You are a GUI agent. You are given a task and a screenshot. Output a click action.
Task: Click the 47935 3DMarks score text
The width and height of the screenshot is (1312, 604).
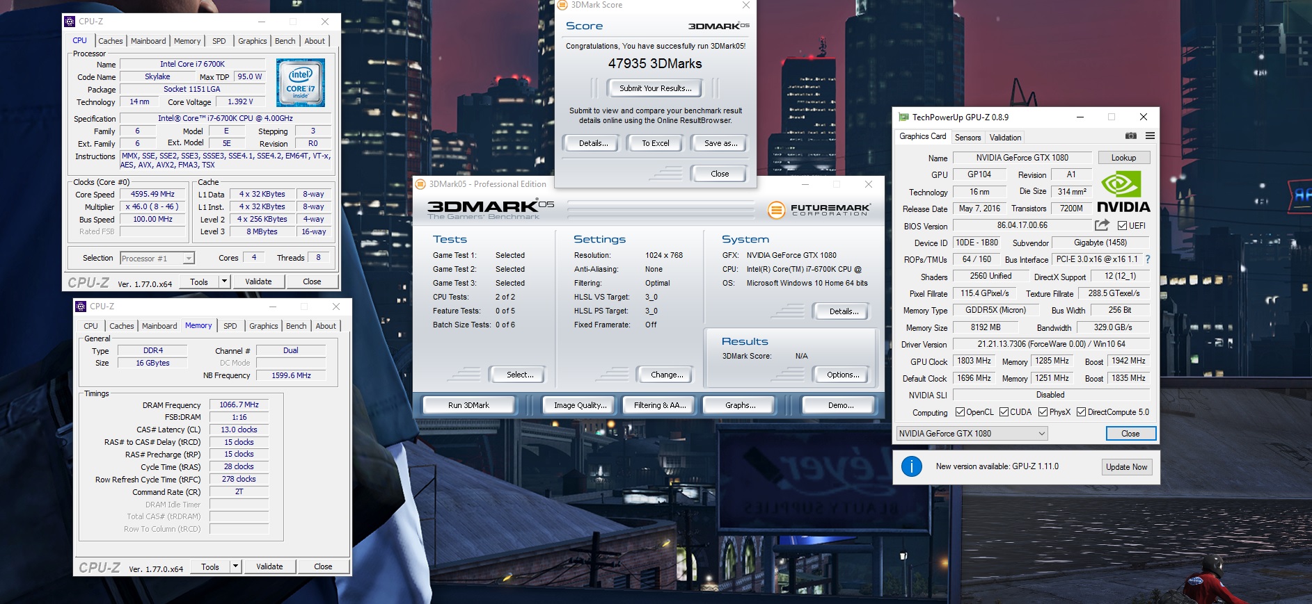coord(655,63)
